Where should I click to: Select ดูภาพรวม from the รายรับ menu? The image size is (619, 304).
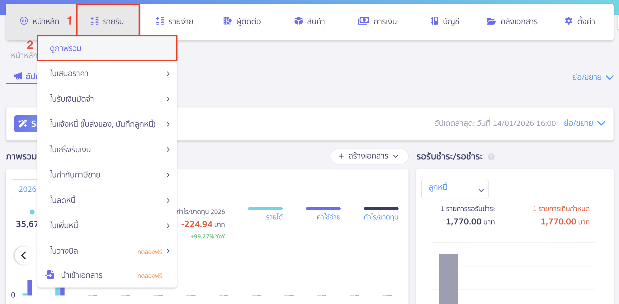tap(65, 48)
